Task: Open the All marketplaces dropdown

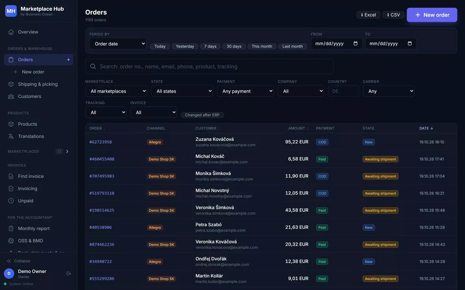Action: coord(116,91)
